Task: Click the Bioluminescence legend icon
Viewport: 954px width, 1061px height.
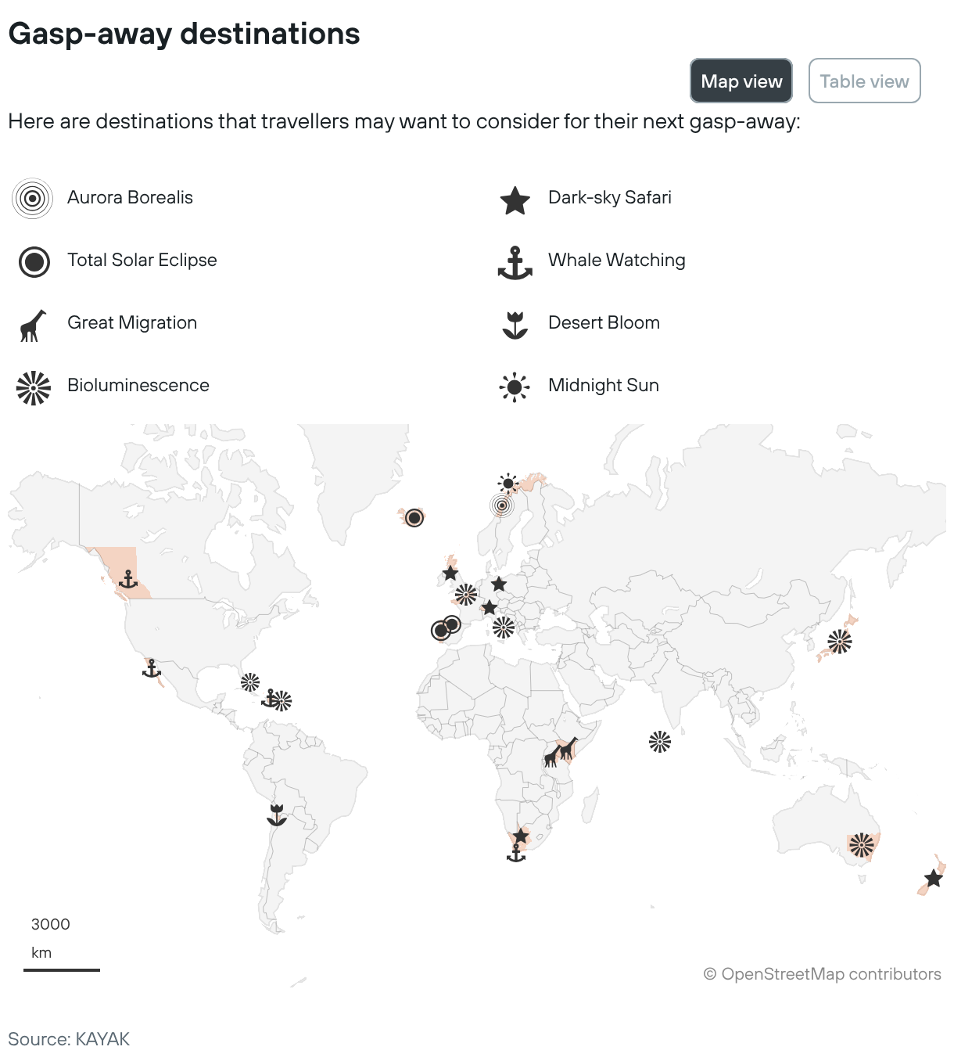Action: point(34,387)
